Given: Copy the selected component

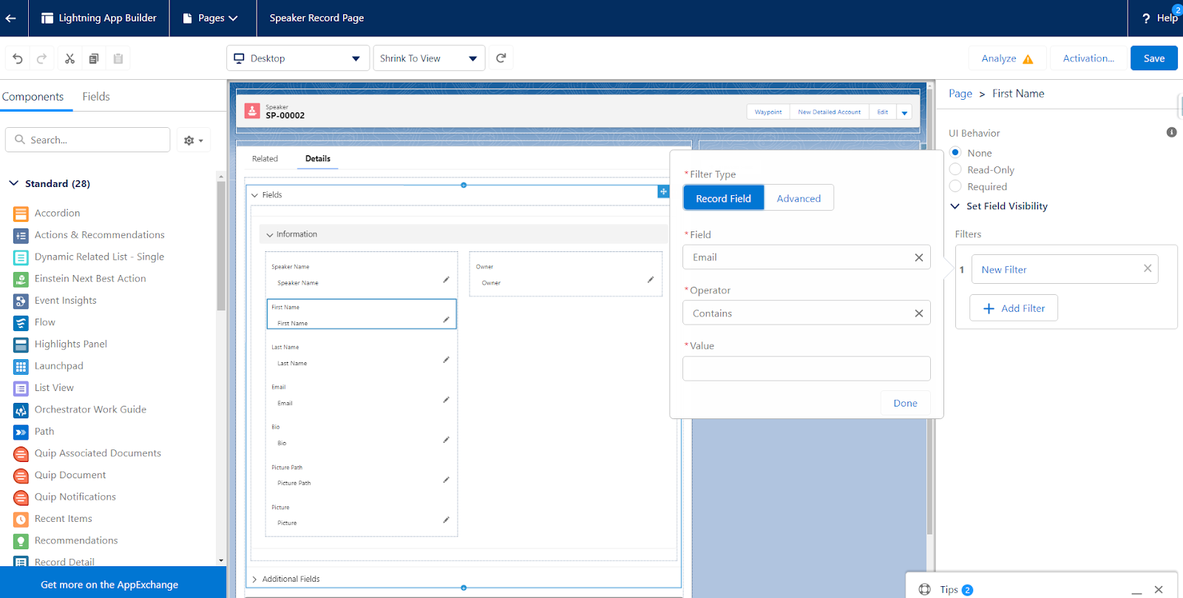Looking at the screenshot, I should click(x=94, y=58).
